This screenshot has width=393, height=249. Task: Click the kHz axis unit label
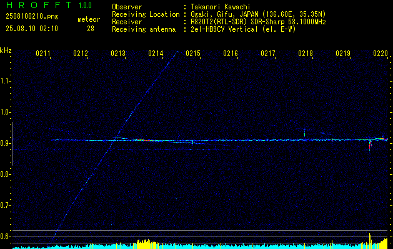[x=6, y=50]
